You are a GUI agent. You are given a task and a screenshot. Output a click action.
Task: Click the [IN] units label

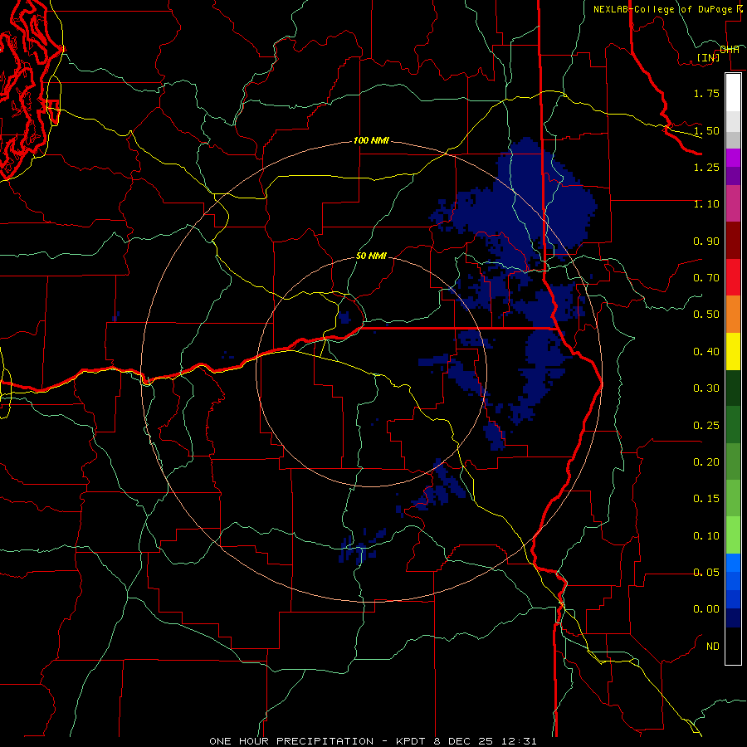click(x=709, y=57)
